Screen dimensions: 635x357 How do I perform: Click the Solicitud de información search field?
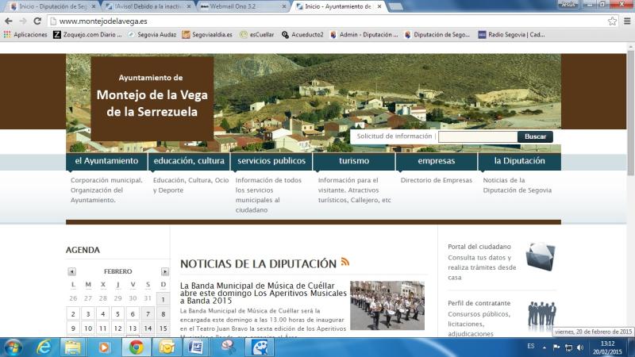pyautogui.click(x=477, y=136)
